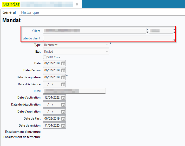Enable the SDD Core checkbox
Screen dimensions: 185x146
pyautogui.click(x=45, y=57)
